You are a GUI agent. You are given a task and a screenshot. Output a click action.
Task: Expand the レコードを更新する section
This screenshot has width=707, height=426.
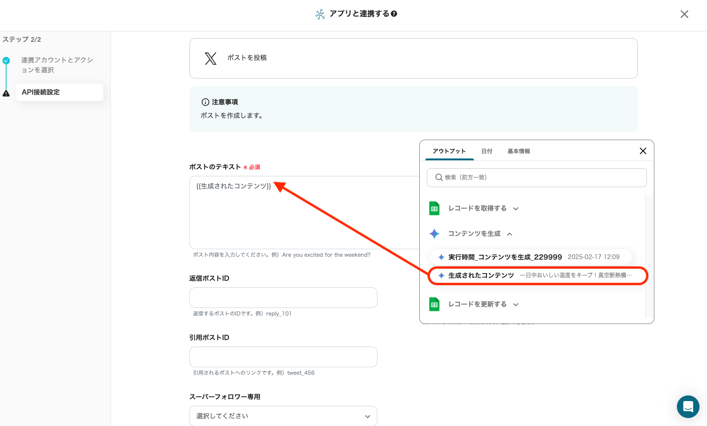516,305
